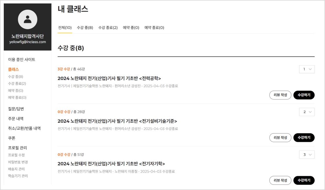This screenshot has width=325, height=190.
Task: Open the 예약 중(0) tab
Action: pyautogui.click(x=131, y=28)
